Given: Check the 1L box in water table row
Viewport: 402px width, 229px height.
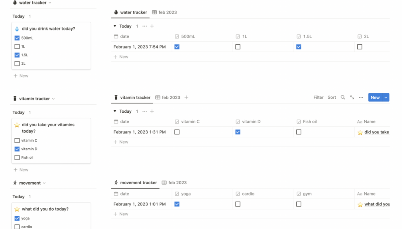Looking at the screenshot, I should (238, 47).
